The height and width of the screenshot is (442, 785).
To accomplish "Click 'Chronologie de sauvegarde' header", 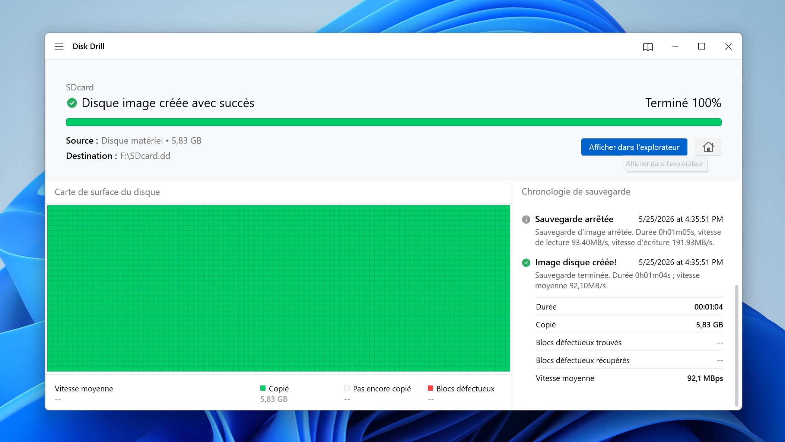I will 576,192.
